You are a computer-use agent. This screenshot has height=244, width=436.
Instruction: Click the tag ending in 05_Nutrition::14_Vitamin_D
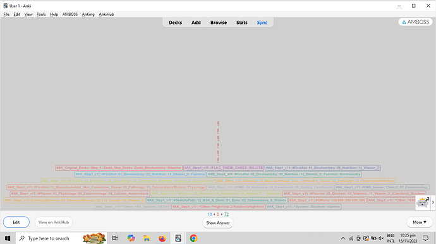(322, 168)
